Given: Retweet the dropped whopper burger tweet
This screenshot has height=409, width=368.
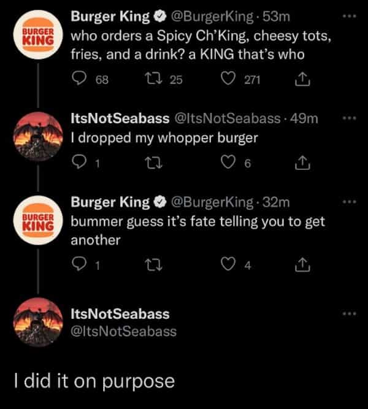Looking at the screenshot, I should tap(155, 162).
